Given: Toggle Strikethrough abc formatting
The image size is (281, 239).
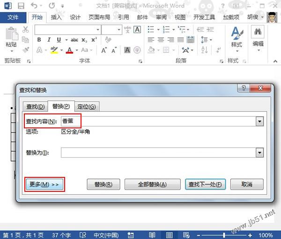Looking at the screenshot, I should pos(74,40).
